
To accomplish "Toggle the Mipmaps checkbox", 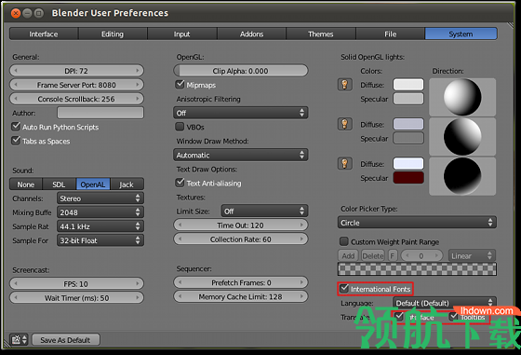I will pyautogui.click(x=180, y=84).
